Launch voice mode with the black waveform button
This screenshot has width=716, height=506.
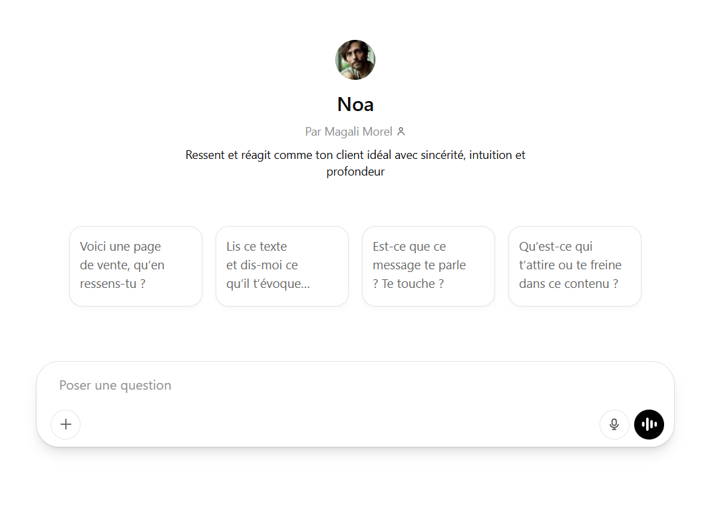(649, 424)
